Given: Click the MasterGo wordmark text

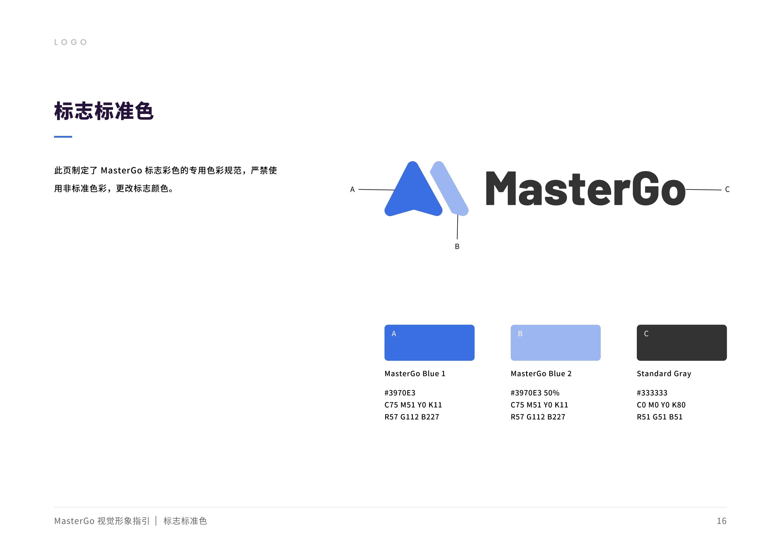Looking at the screenshot, I should pyautogui.click(x=586, y=188).
